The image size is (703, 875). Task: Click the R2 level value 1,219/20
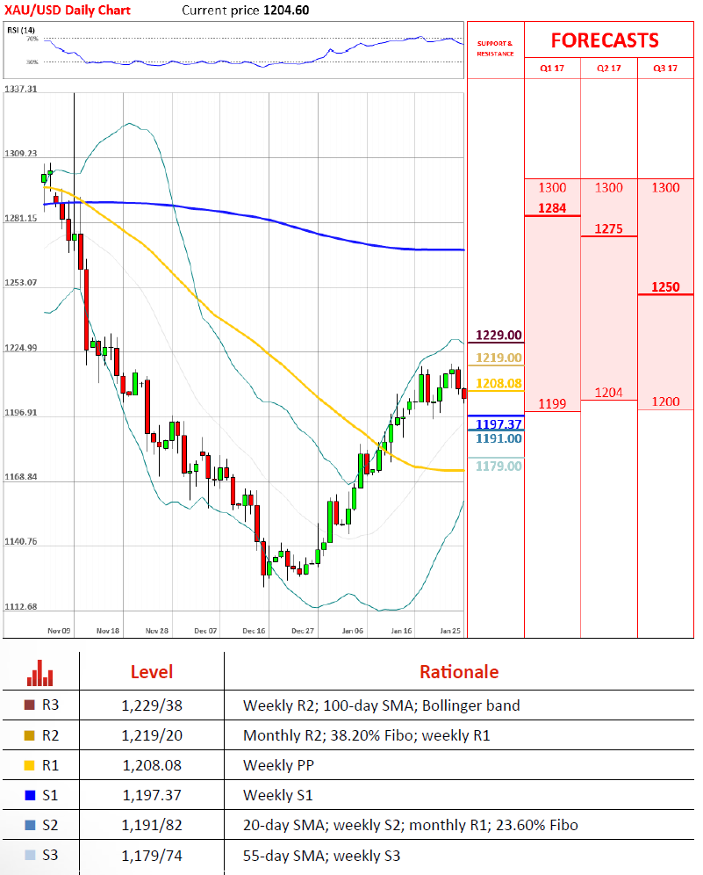click(152, 735)
